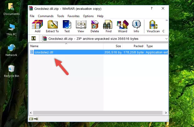Select the Documents desktop icon
This screenshot has width=194, height=127.
tap(12, 9)
